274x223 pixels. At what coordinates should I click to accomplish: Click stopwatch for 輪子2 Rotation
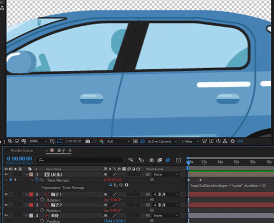tap(42, 210)
